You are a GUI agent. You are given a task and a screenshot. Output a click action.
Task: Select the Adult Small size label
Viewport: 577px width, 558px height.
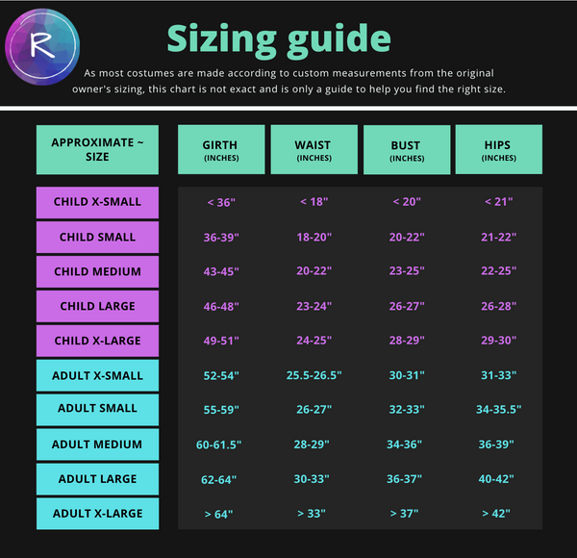click(97, 409)
